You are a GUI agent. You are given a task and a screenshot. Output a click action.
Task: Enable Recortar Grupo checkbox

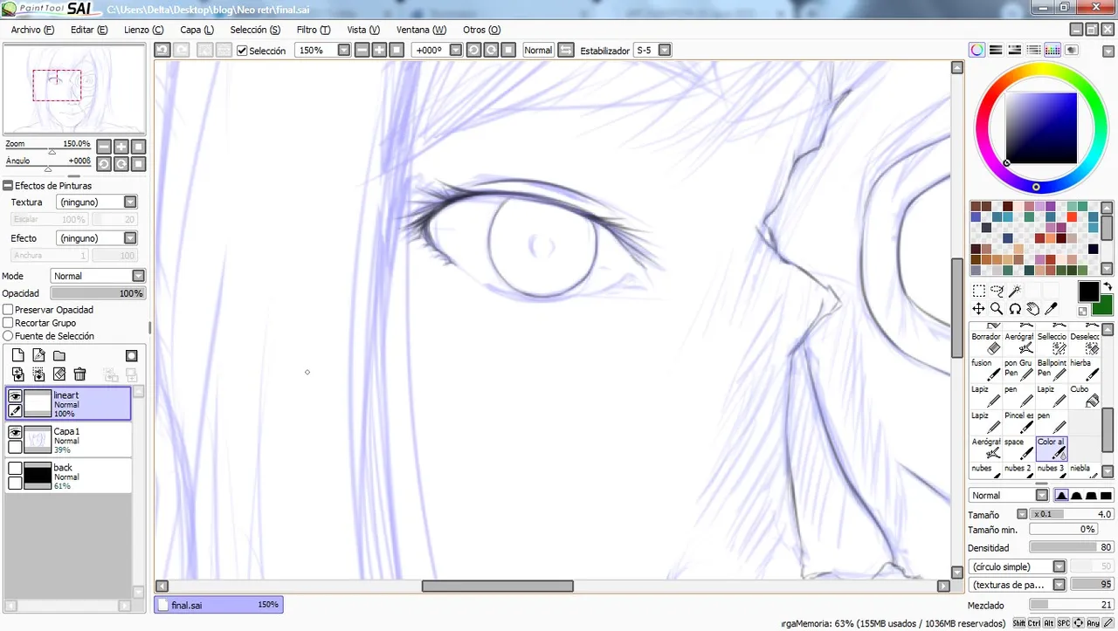(x=8, y=323)
